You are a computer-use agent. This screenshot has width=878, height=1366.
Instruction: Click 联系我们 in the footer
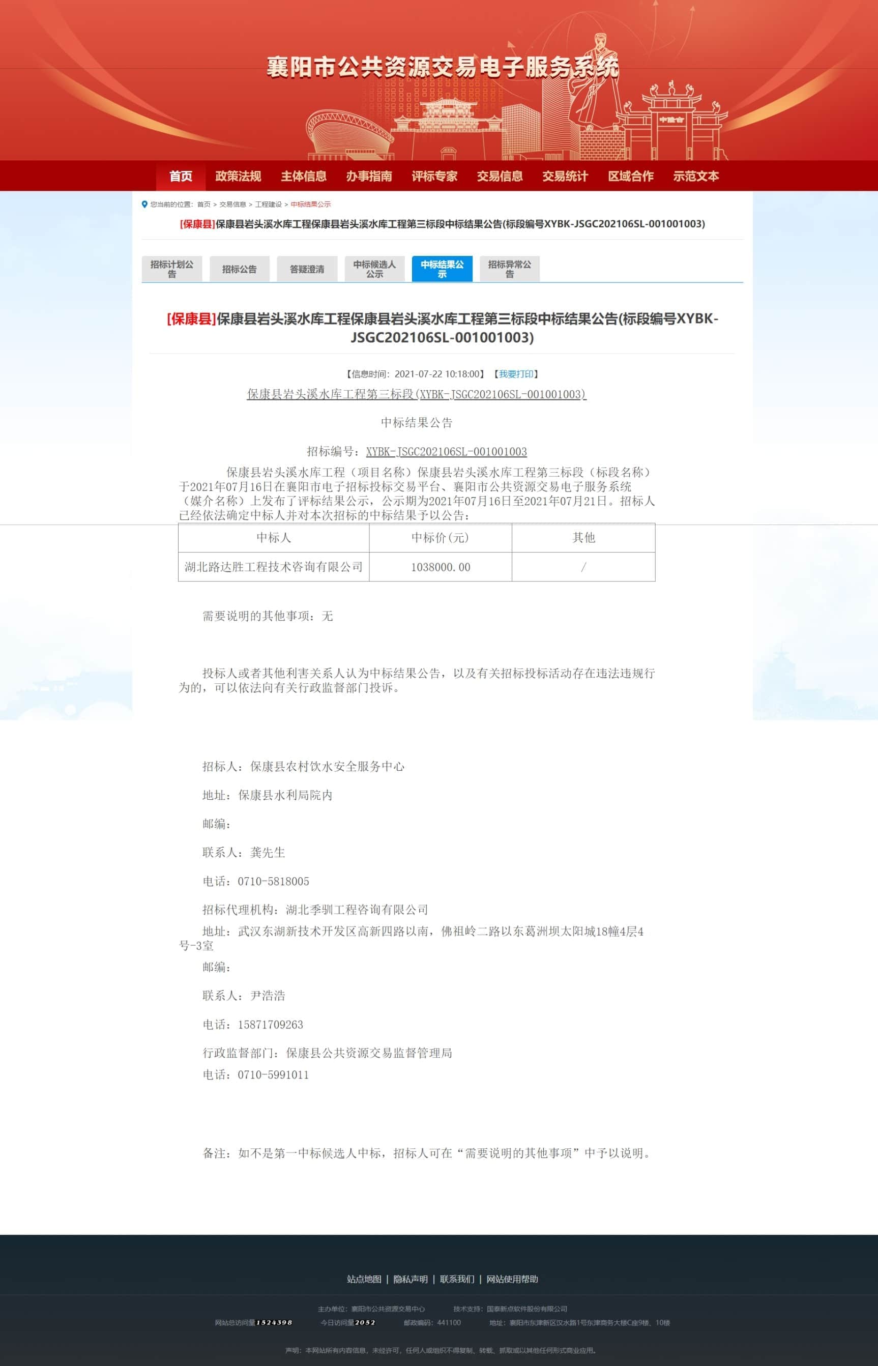(457, 1279)
